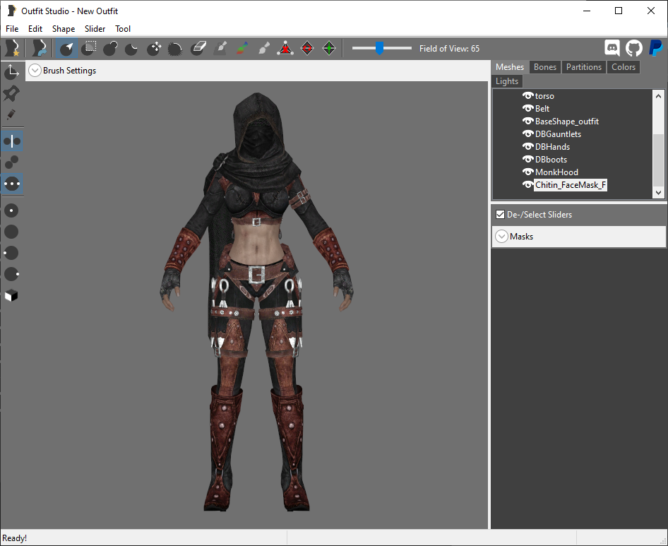Open the GitHub icon in toolbar
This screenshot has width=668, height=546.
633,48
